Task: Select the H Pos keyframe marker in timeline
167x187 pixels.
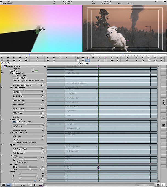Action: [99, 167]
